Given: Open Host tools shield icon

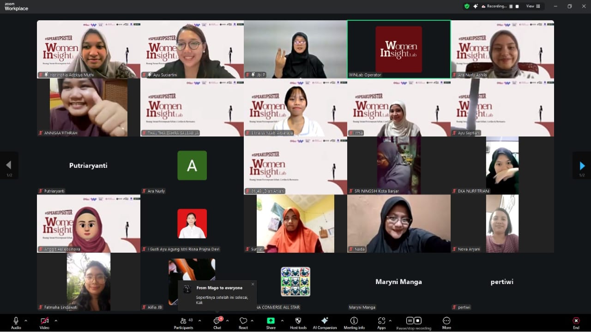Looking at the screenshot, I should 298,323.
